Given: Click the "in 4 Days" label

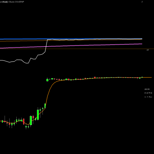Looking at the screenshot, I should pyautogui.click(x=148, y=97).
